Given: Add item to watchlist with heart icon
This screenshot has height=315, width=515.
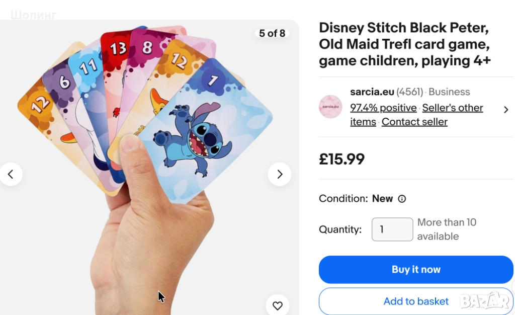Looking at the screenshot, I should point(277,305).
